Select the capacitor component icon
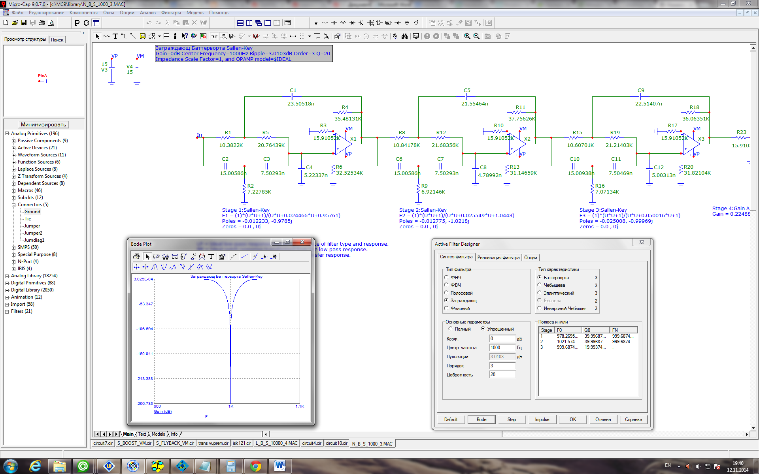This screenshot has height=474, width=759. (x=334, y=23)
